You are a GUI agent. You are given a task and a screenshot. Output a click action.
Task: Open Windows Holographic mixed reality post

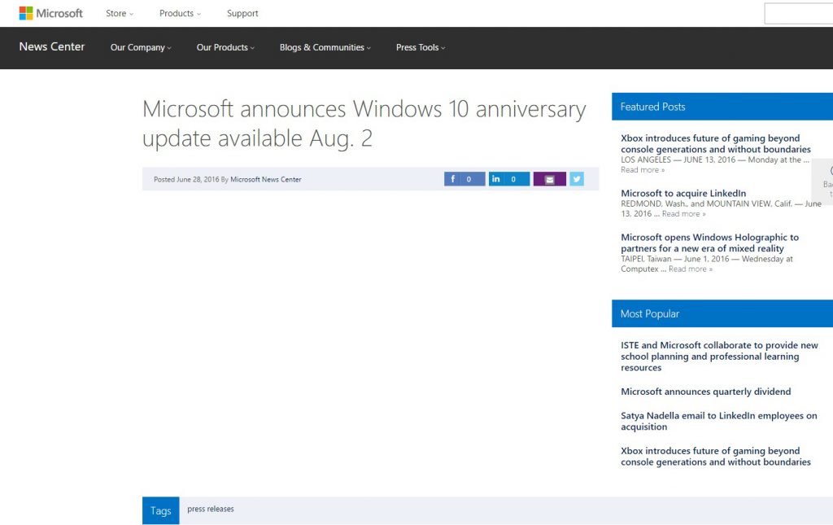(709, 243)
